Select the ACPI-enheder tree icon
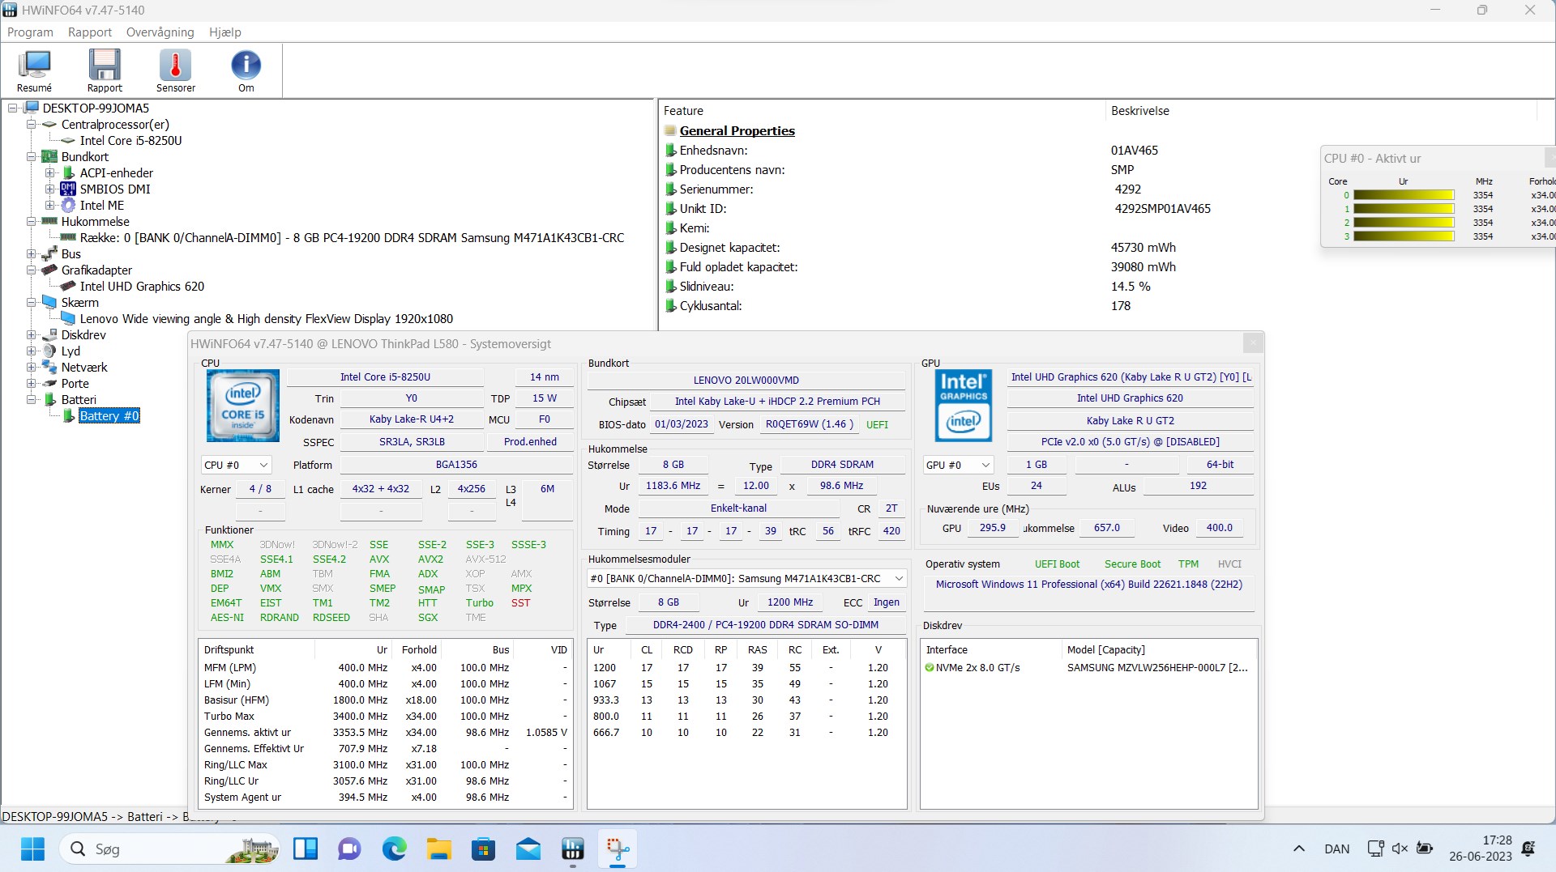The image size is (1556, 872). [69, 172]
